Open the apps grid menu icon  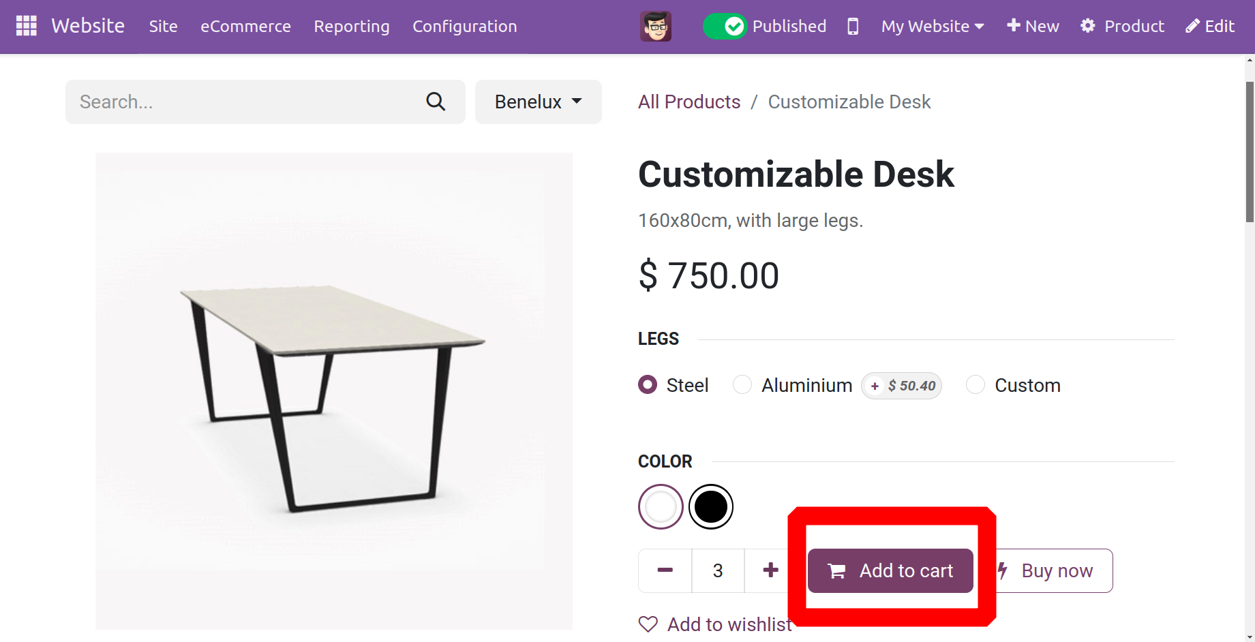pos(26,26)
